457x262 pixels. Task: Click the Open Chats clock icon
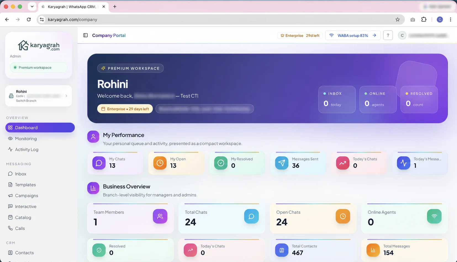point(343,216)
